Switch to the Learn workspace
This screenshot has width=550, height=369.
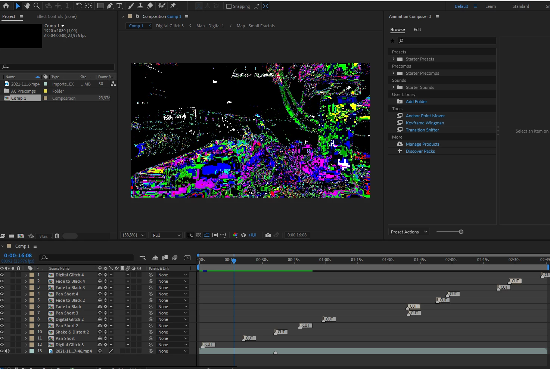click(x=490, y=6)
